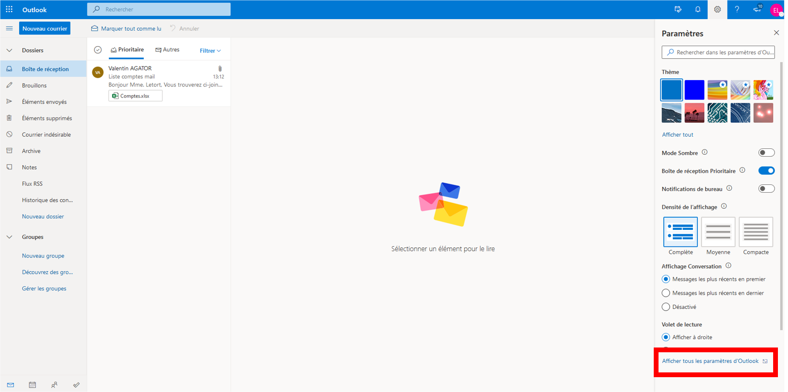Close the Paramètres panel
This screenshot has width=788, height=392.
pyautogui.click(x=776, y=33)
